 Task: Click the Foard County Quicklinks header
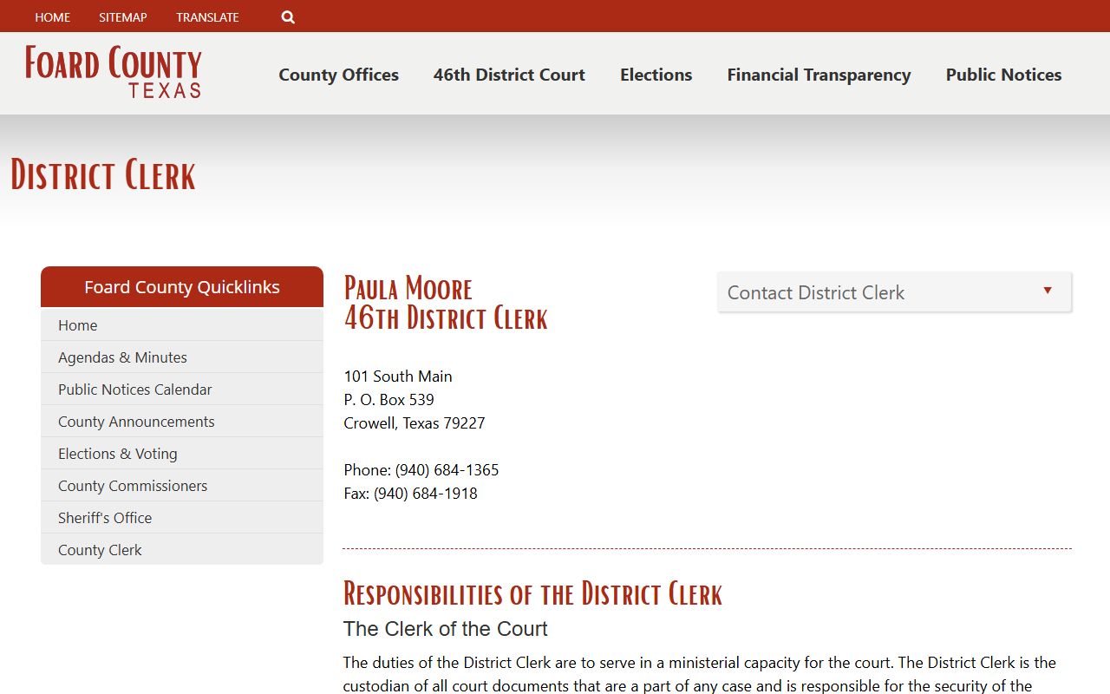click(x=182, y=287)
